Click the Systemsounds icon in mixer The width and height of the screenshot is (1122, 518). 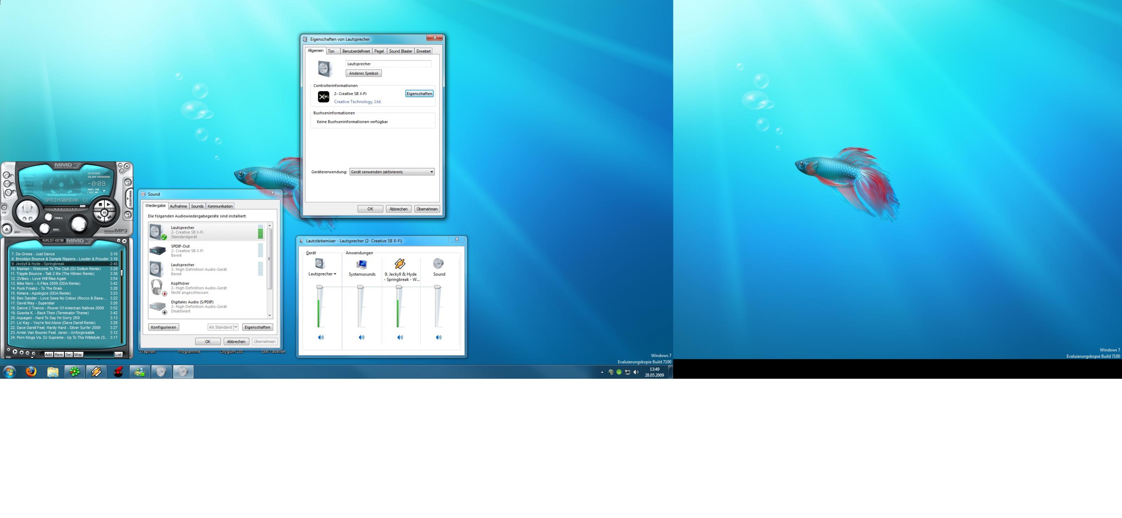[361, 264]
